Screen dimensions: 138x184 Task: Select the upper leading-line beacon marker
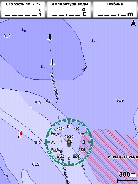click(50, 37)
